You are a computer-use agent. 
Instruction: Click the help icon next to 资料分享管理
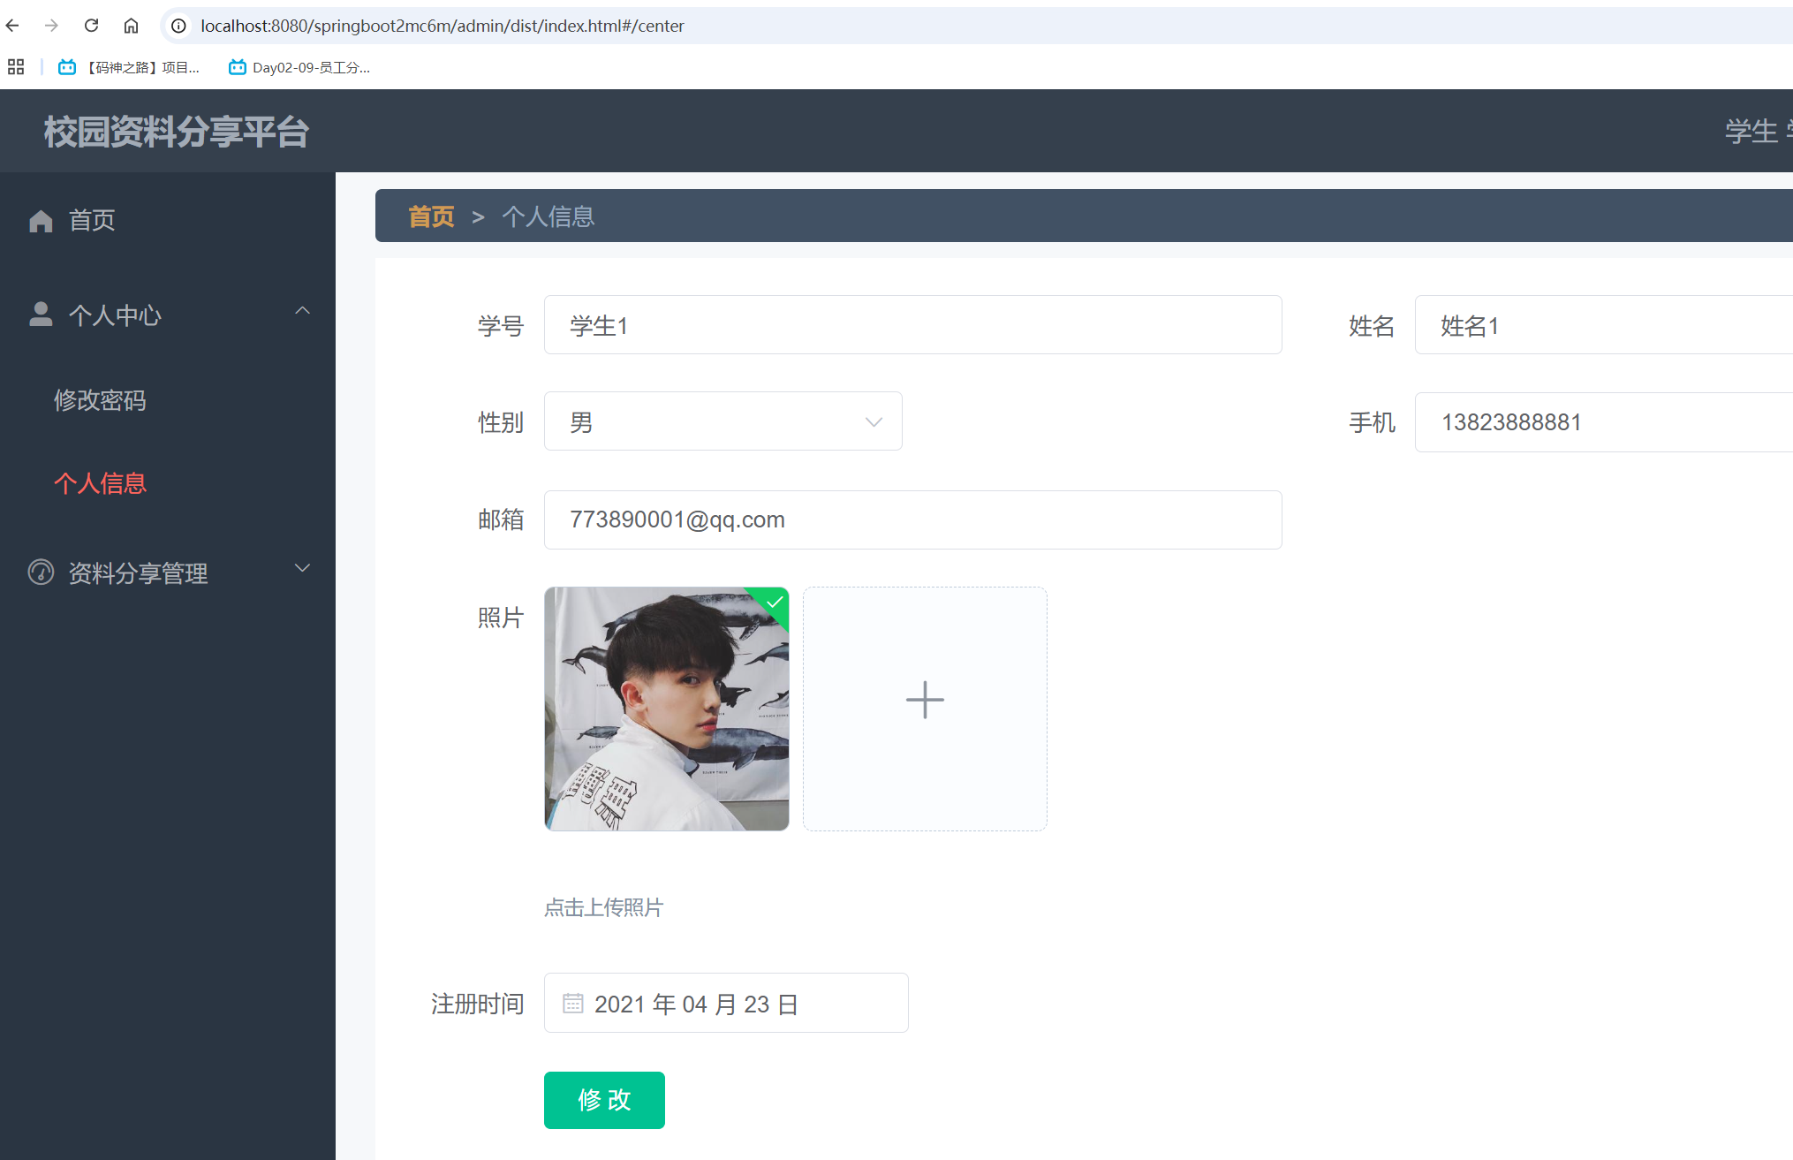[36, 570]
